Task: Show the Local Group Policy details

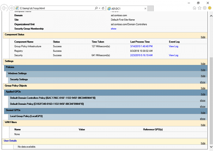Action: point(203,119)
